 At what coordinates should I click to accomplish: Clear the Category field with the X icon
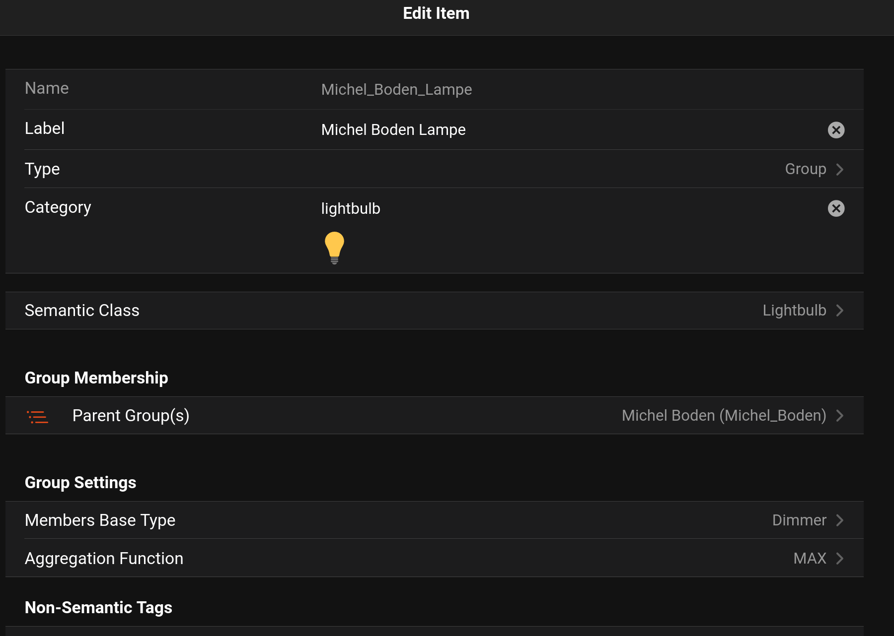[x=836, y=208]
